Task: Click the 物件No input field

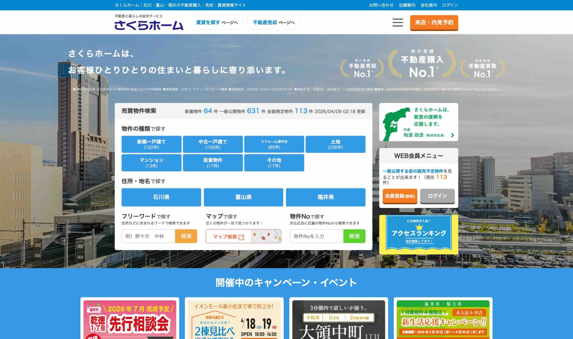Action: (x=316, y=236)
